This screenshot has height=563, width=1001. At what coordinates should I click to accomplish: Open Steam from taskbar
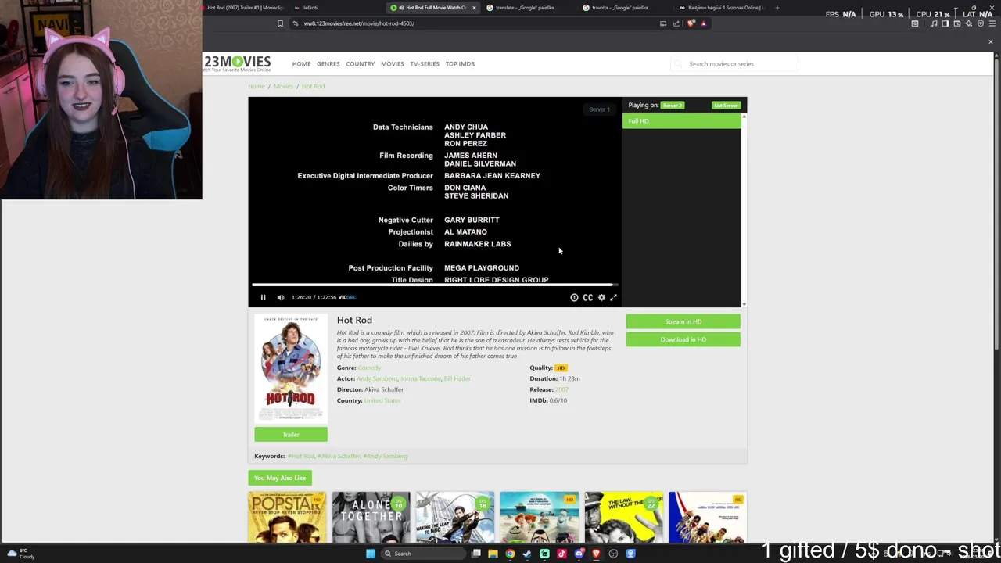click(527, 554)
